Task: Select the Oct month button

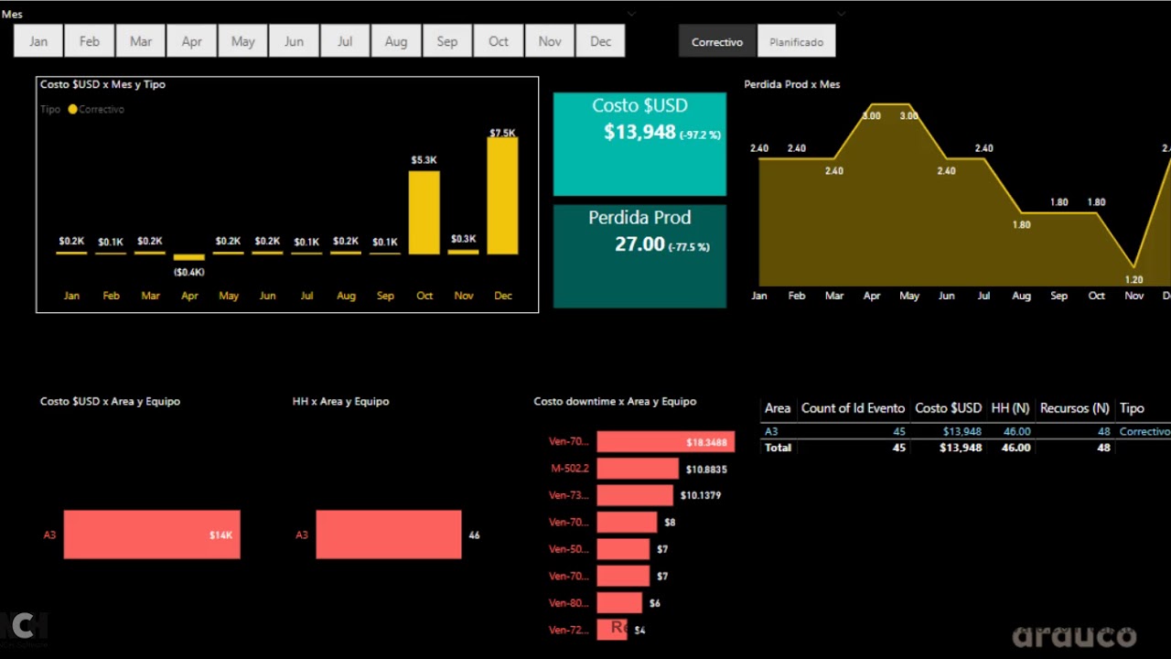Action: click(x=499, y=41)
